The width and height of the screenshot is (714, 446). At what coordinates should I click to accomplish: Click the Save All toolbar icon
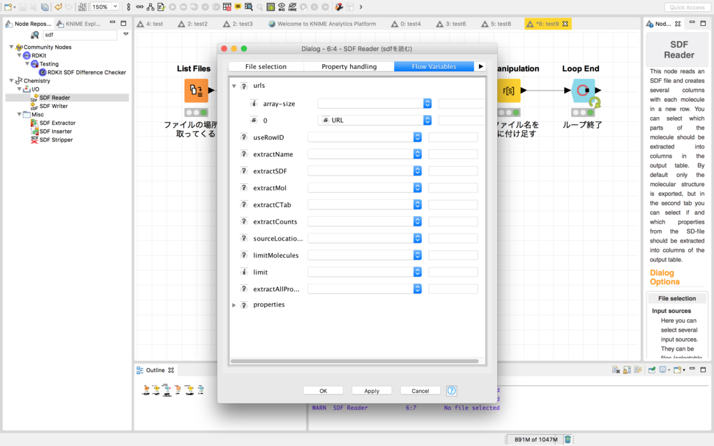point(45,7)
